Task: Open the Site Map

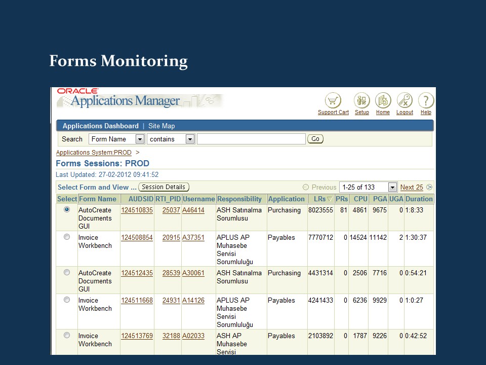Action: [161, 126]
